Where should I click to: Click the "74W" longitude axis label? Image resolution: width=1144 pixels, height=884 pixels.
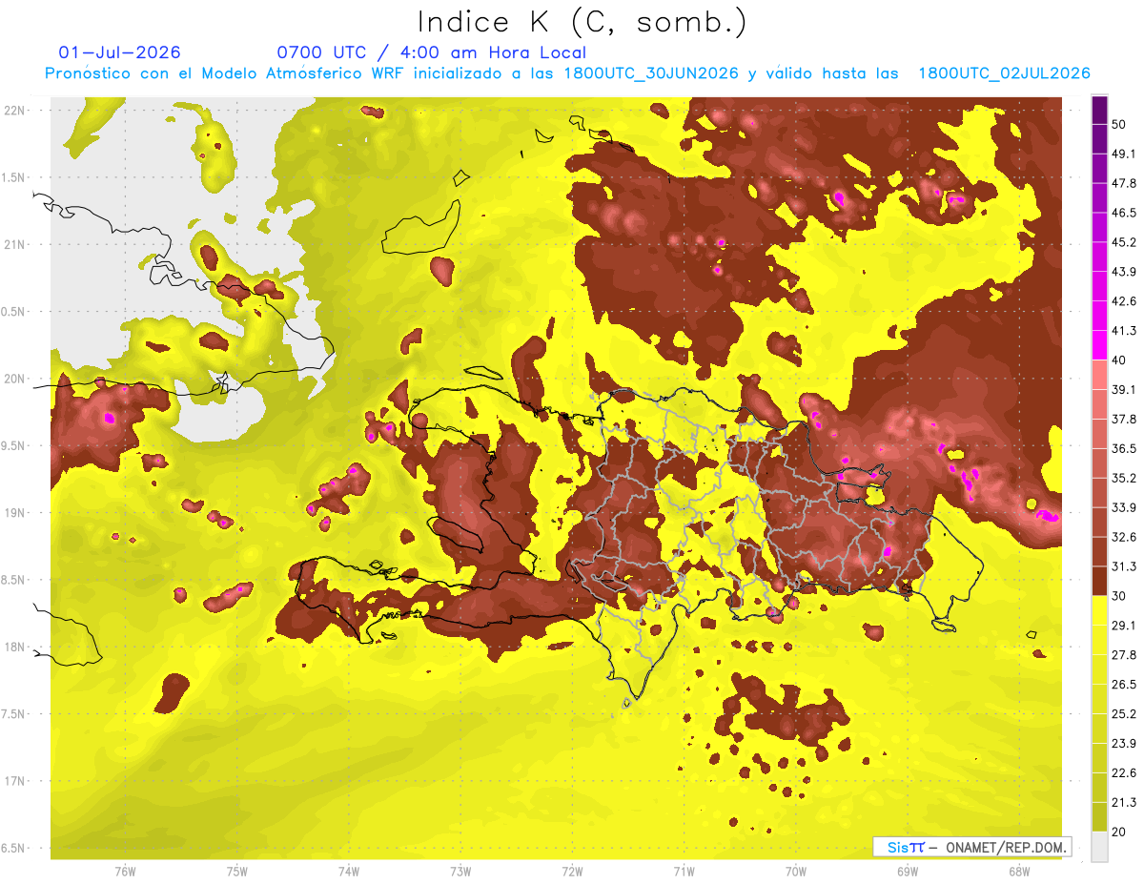349,872
